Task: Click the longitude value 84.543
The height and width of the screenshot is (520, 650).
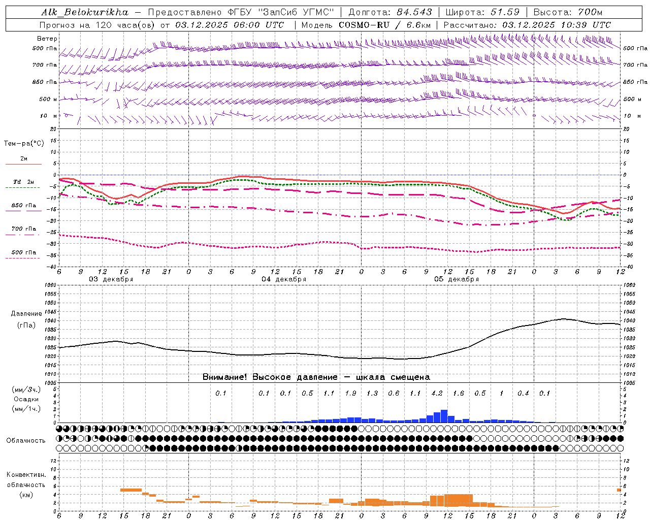Action: (x=414, y=12)
